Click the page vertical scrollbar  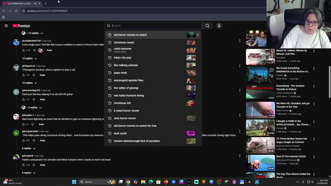point(329,82)
